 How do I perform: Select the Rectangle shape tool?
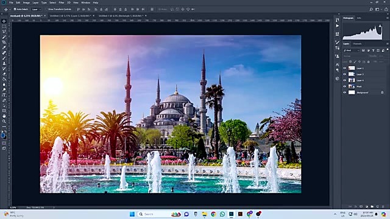pos(4,111)
